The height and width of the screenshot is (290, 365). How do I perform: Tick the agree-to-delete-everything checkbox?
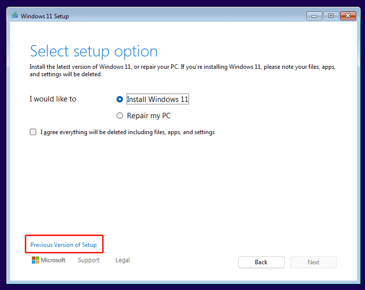tap(33, 132)
